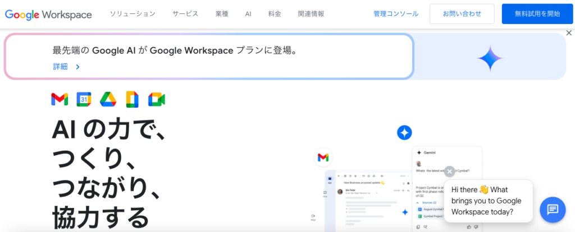Click the Google Meet icon
Viewport: 575px width, 232px height.
pos(157,100)
